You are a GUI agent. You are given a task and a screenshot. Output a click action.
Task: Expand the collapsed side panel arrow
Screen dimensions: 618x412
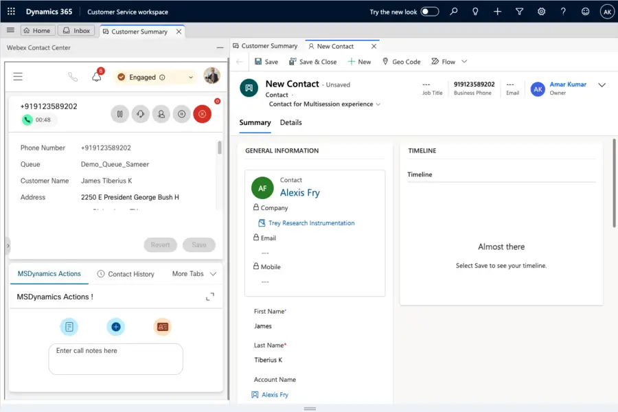pos(8,246)
